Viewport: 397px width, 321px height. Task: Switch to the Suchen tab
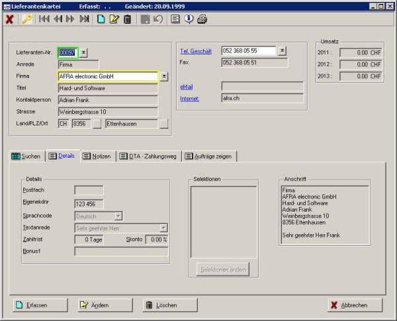[26, 156]
